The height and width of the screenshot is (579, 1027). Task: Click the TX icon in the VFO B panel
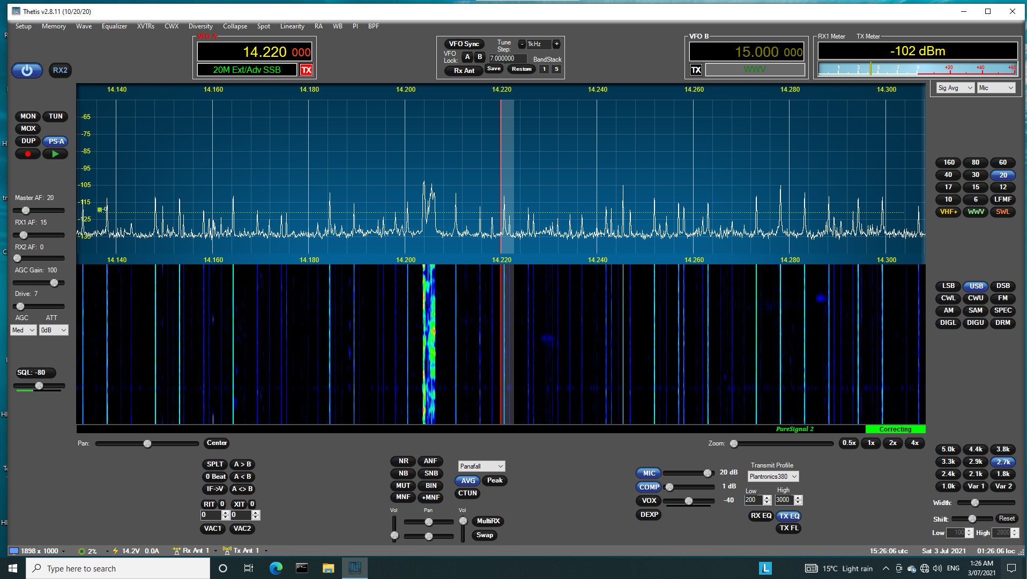click(x=696, y=69)
